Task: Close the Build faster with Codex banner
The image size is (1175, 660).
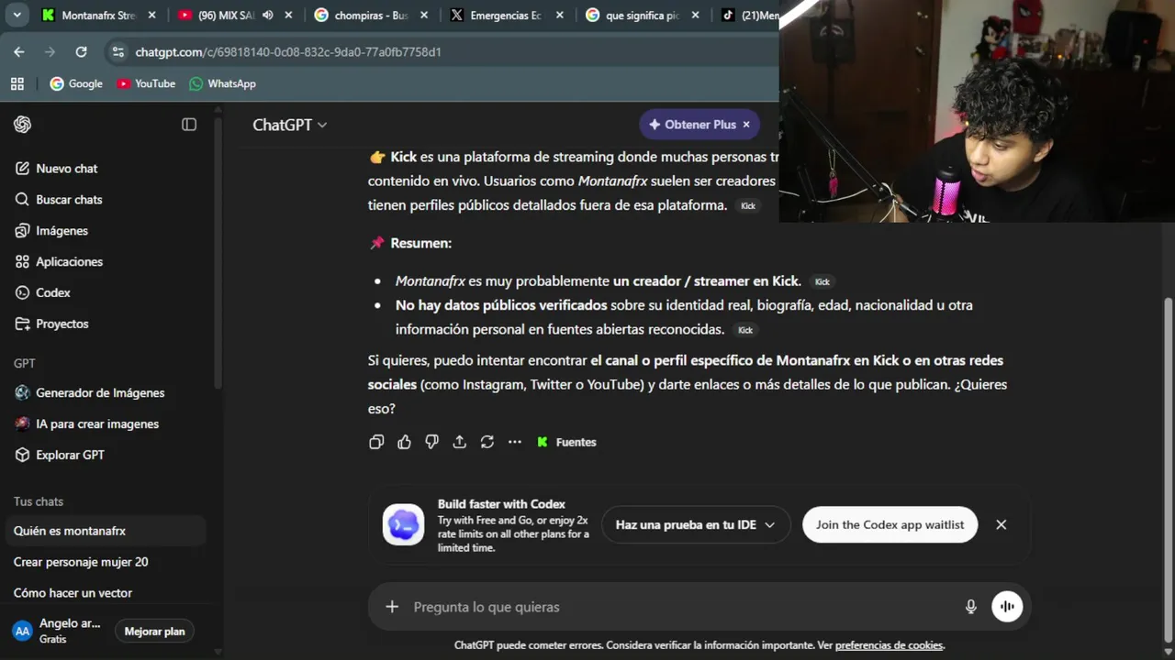Action: tap(1002, 525)
